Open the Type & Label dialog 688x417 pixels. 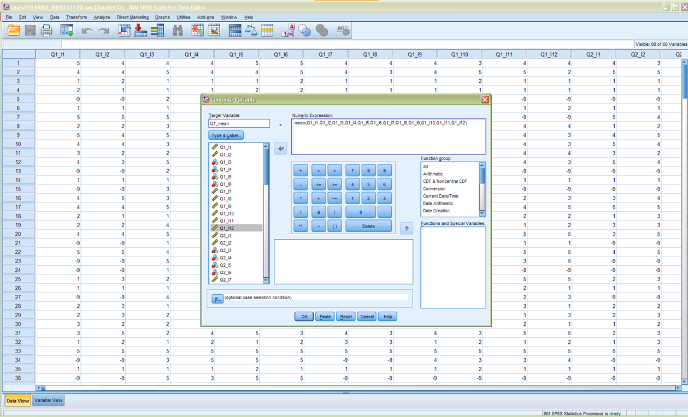pos(226,135)
